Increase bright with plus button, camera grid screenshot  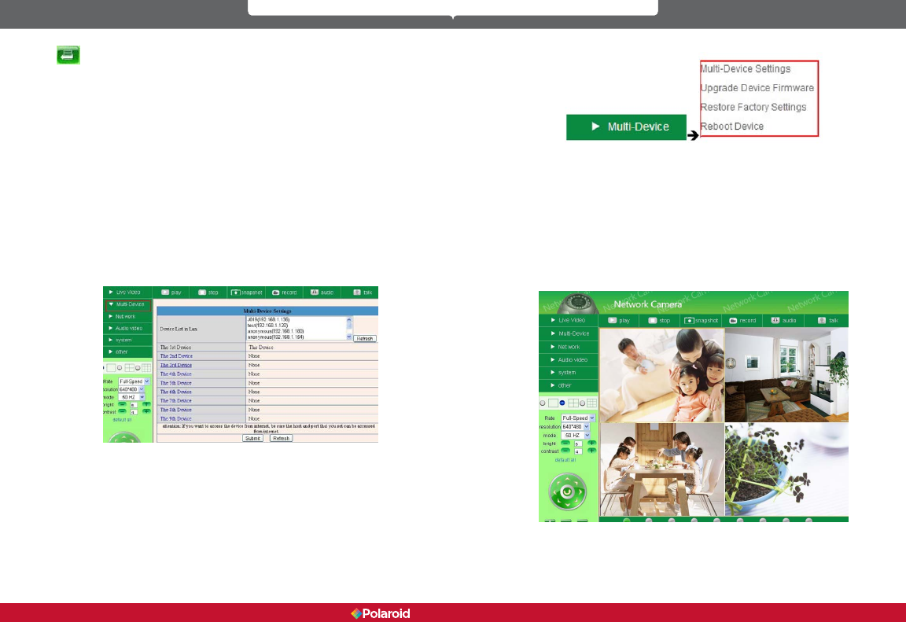pyautogui.click(x=591, y=443)
